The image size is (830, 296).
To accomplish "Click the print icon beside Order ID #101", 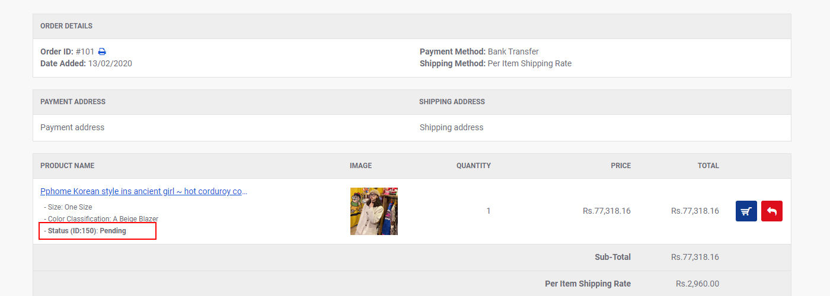I will pos(102,52).
